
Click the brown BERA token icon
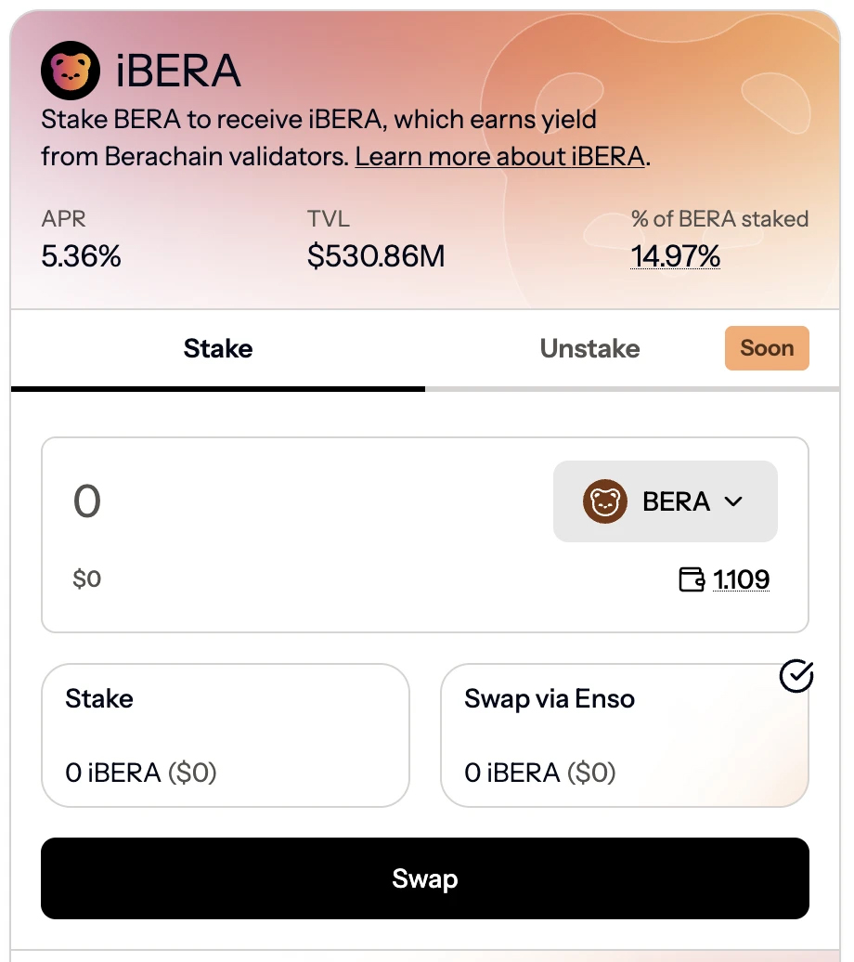click(x=605, y=501)
